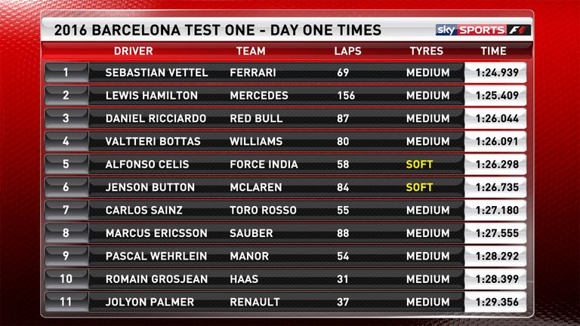Select the TORO ROSSO team entry
The image size is (580, 326).
(x=263, y=210)
